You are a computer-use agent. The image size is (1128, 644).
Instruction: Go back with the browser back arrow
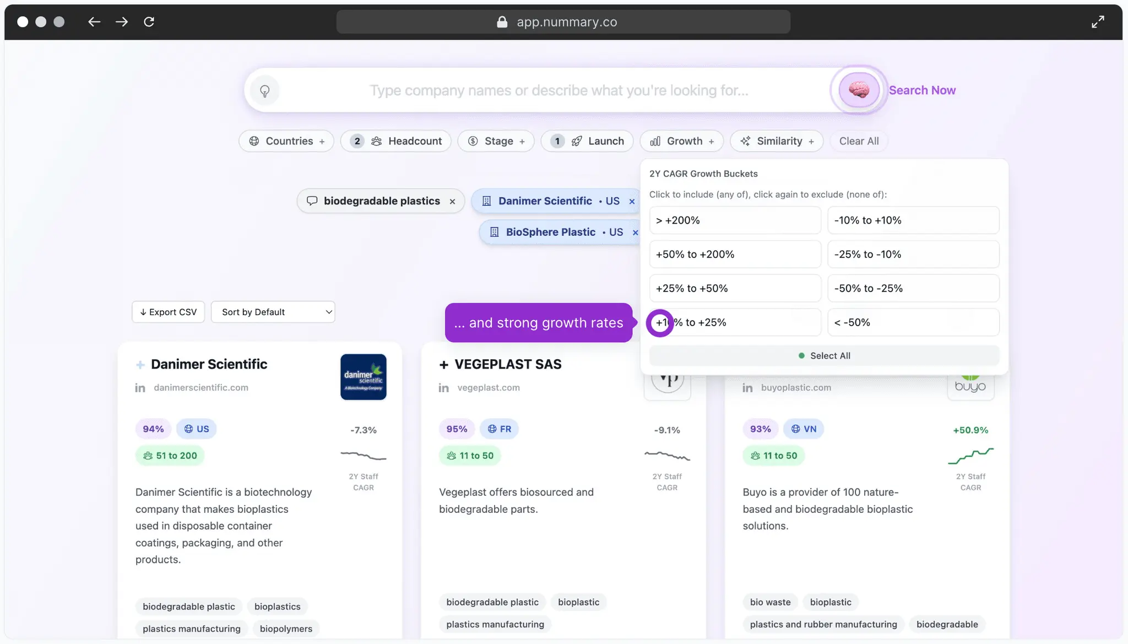(94, 21)
